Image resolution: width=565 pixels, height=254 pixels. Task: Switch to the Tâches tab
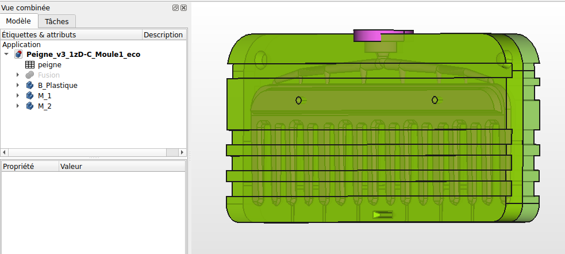click(57, 22)
